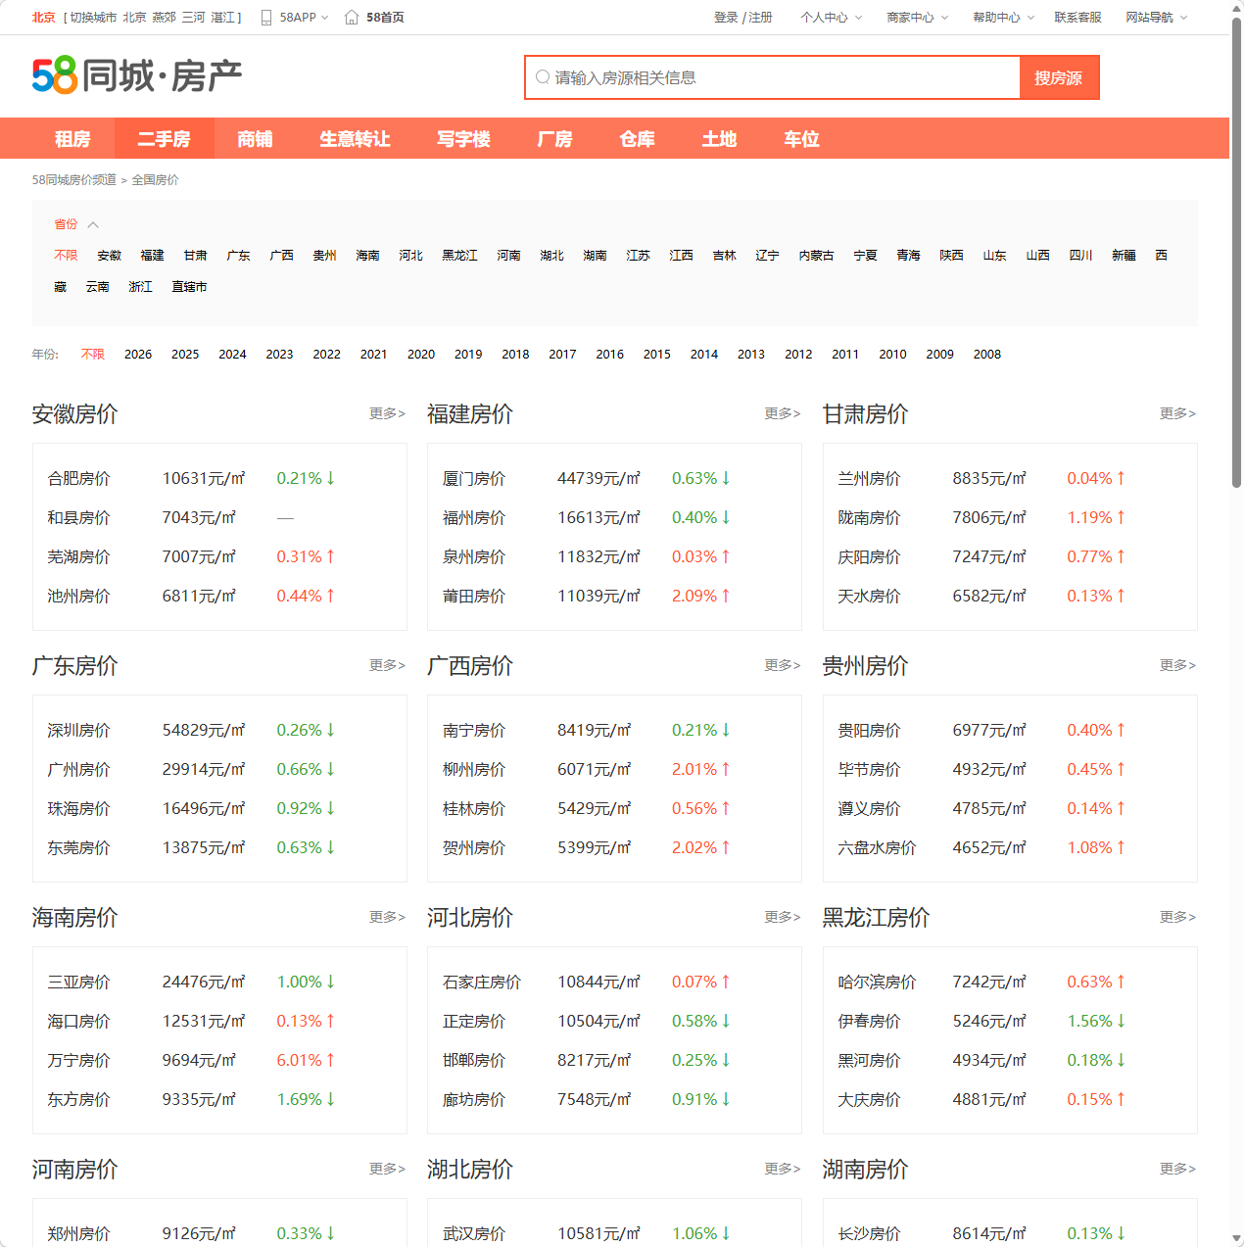The width and height of the screenshot is (1244, 1247).
Task: Select the 福建 province filter
Action: pos(152,255)
